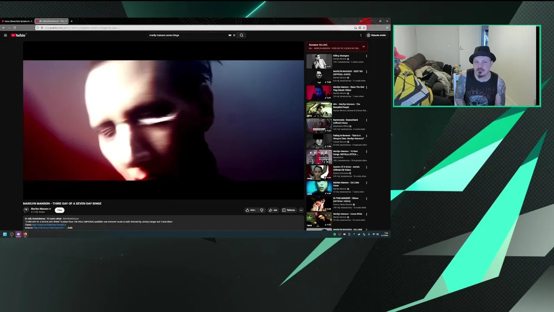Open the taskbar icon next to Start

[x=12, y=234]
